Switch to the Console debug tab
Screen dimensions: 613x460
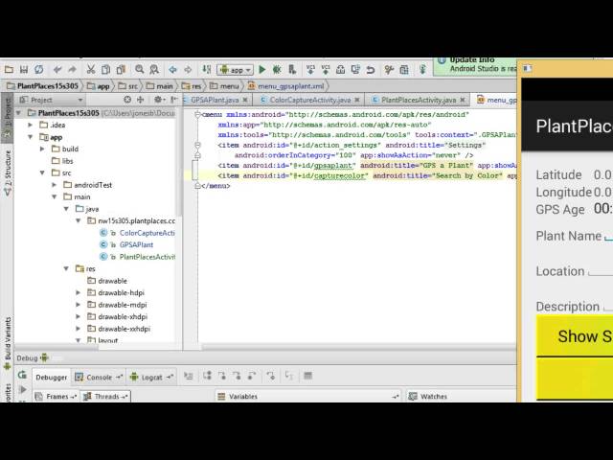[x=99, y=377]
